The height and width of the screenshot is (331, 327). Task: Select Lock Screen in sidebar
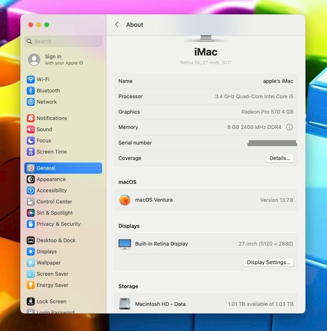pos(63,302)
